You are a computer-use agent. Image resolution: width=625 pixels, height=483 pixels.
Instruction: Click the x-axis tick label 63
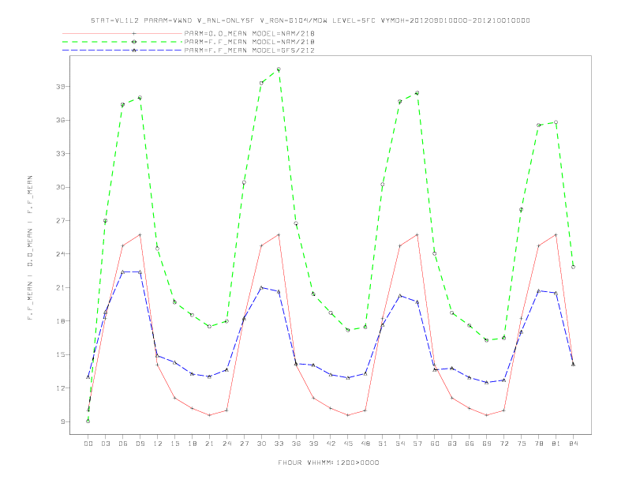pos(452,444)
